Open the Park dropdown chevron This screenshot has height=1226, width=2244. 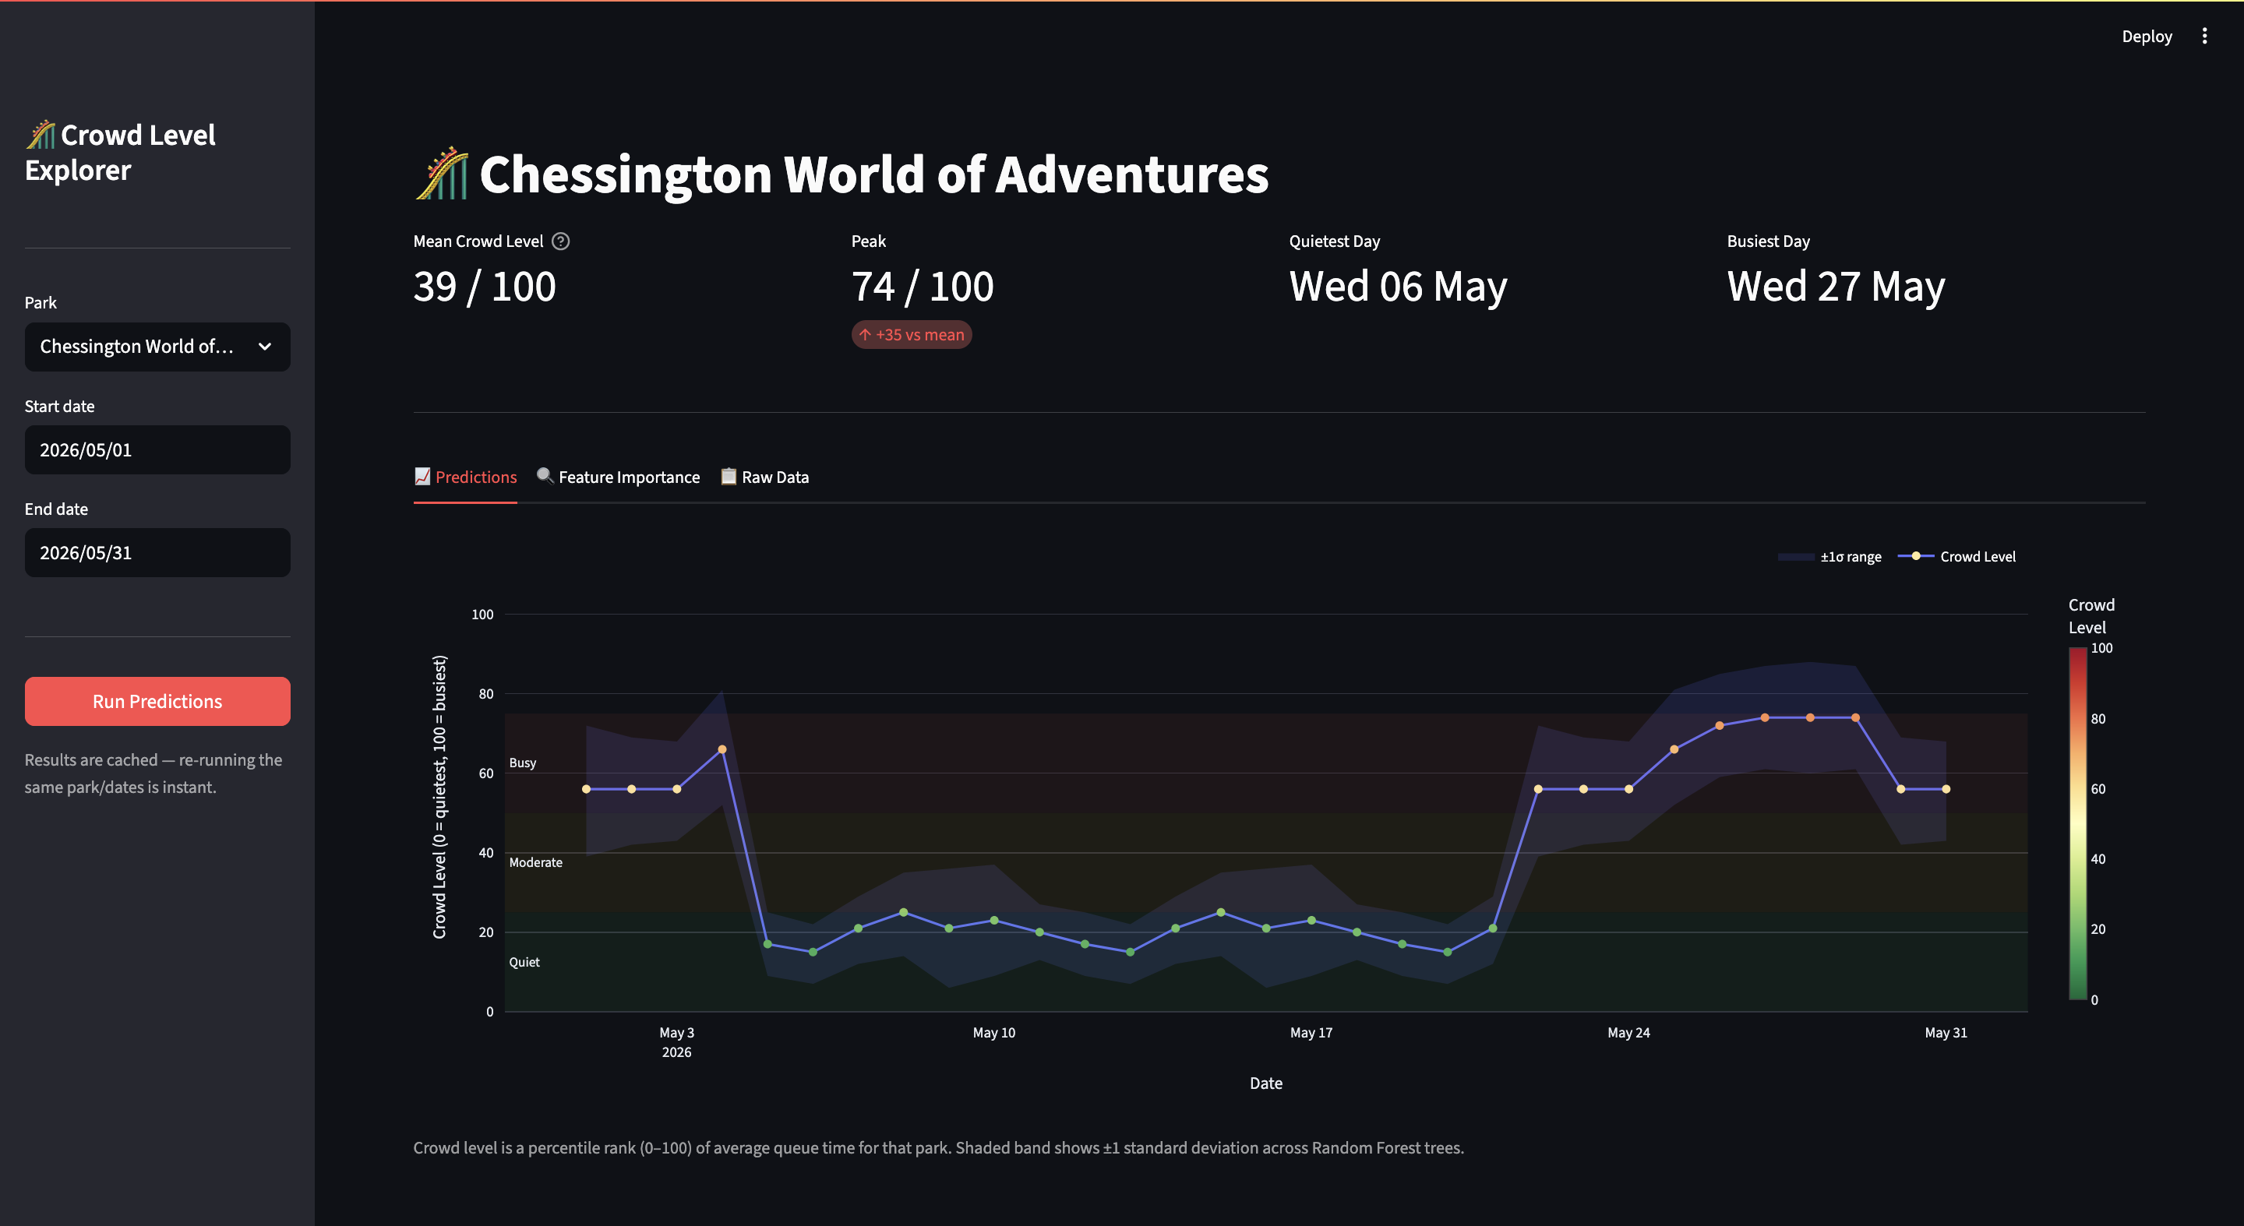(x=265, y=347)
